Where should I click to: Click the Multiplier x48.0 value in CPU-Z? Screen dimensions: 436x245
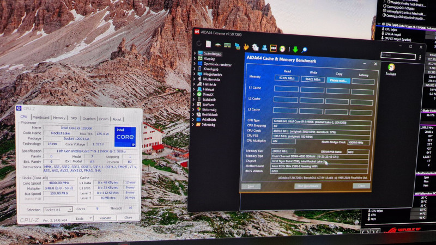59,188
